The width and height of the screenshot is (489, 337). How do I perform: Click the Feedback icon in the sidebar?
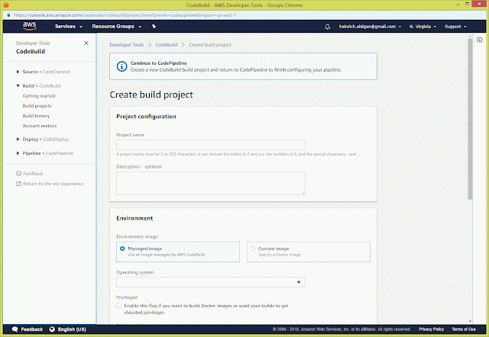[x=18, y=173]
